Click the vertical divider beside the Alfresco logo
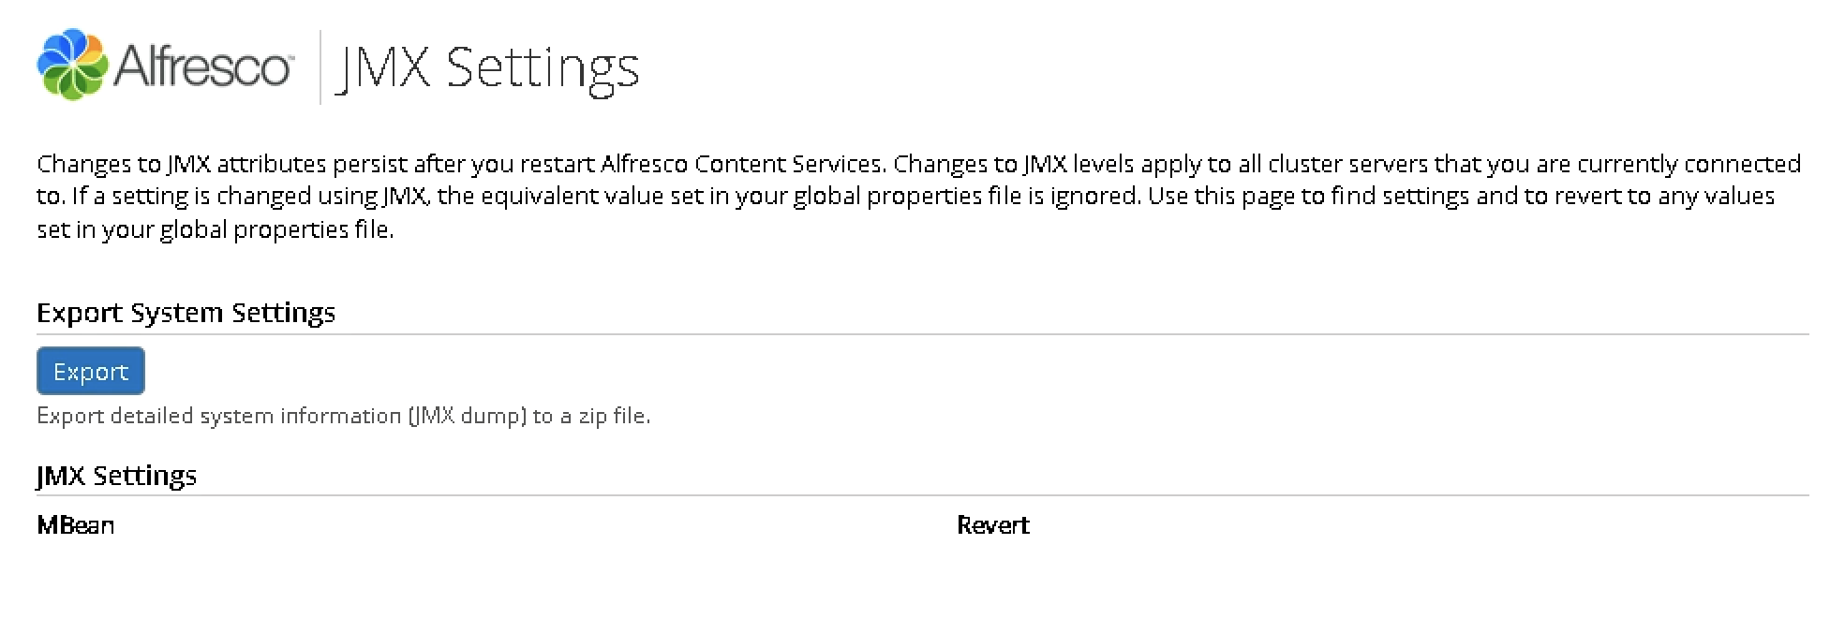 click(320, 67)
